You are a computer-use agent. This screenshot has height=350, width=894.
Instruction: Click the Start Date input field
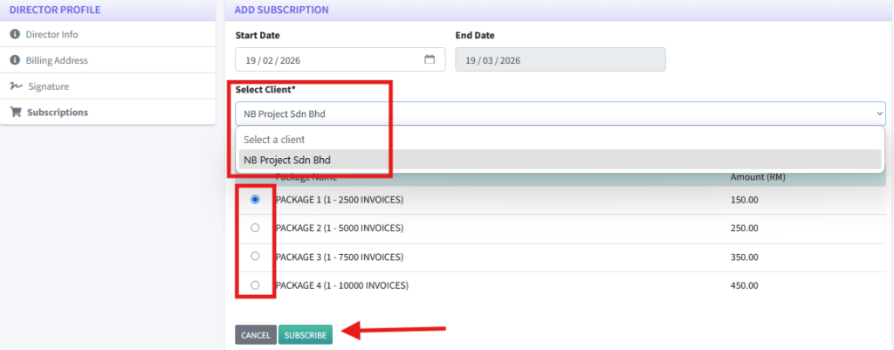coord(327,60)
